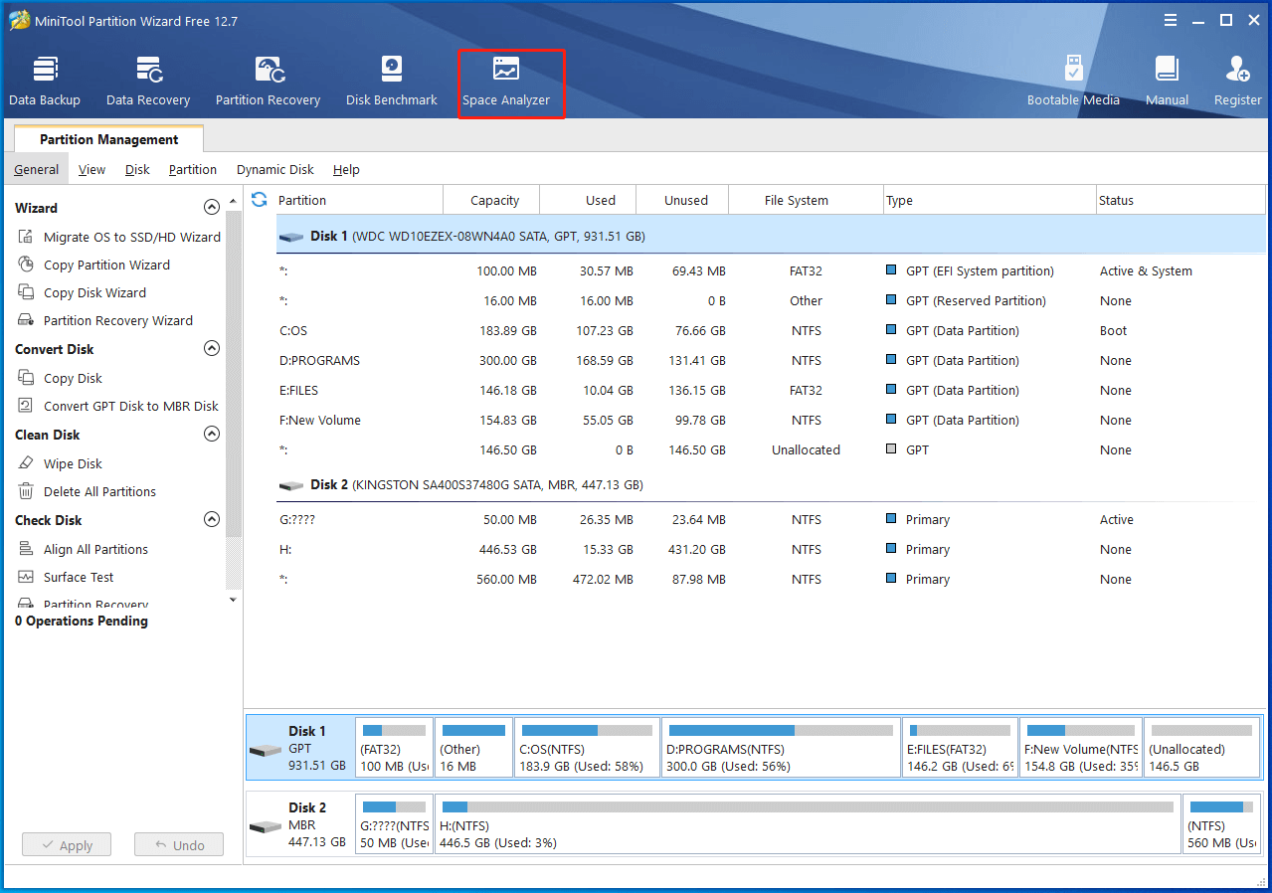
Task: Select the C:OS(NTFS) block in the disk map
Action: tap(588, 747)
